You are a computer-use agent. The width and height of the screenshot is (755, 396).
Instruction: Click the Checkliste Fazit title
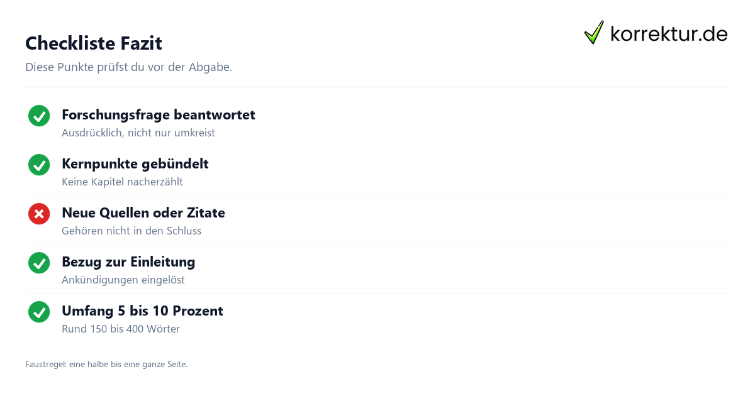[x=94, y=43]
